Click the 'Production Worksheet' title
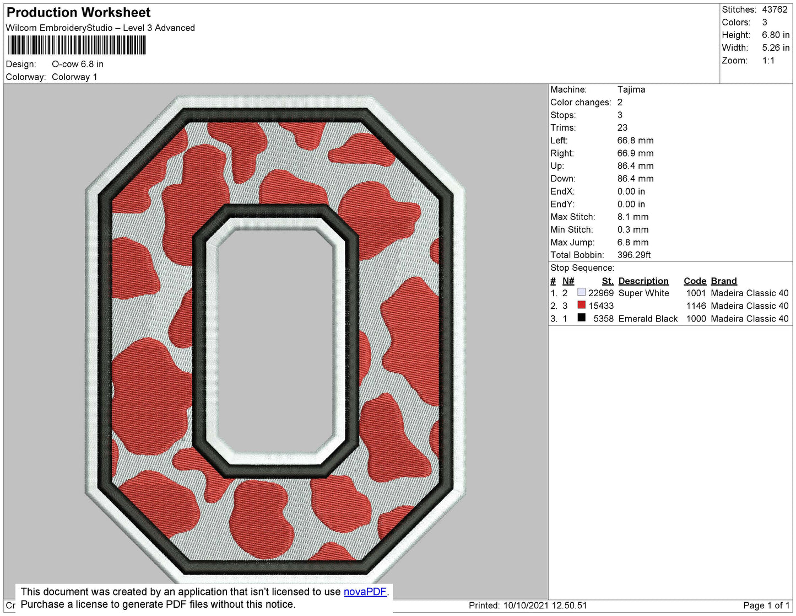 pyautogui.click(x=78, y=12)
